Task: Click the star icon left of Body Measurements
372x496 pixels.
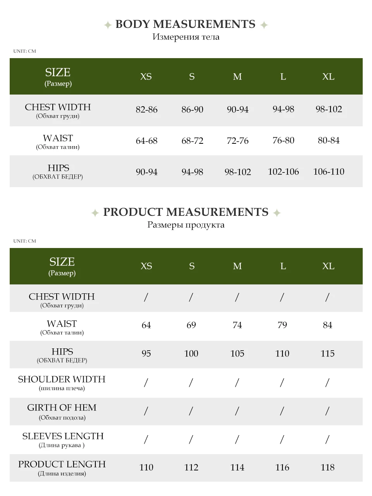Action: 108,25
